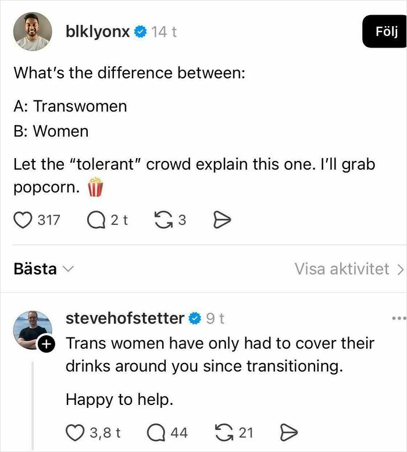Share stevehofstetter's reply via send icon

(x=289, y=432)
